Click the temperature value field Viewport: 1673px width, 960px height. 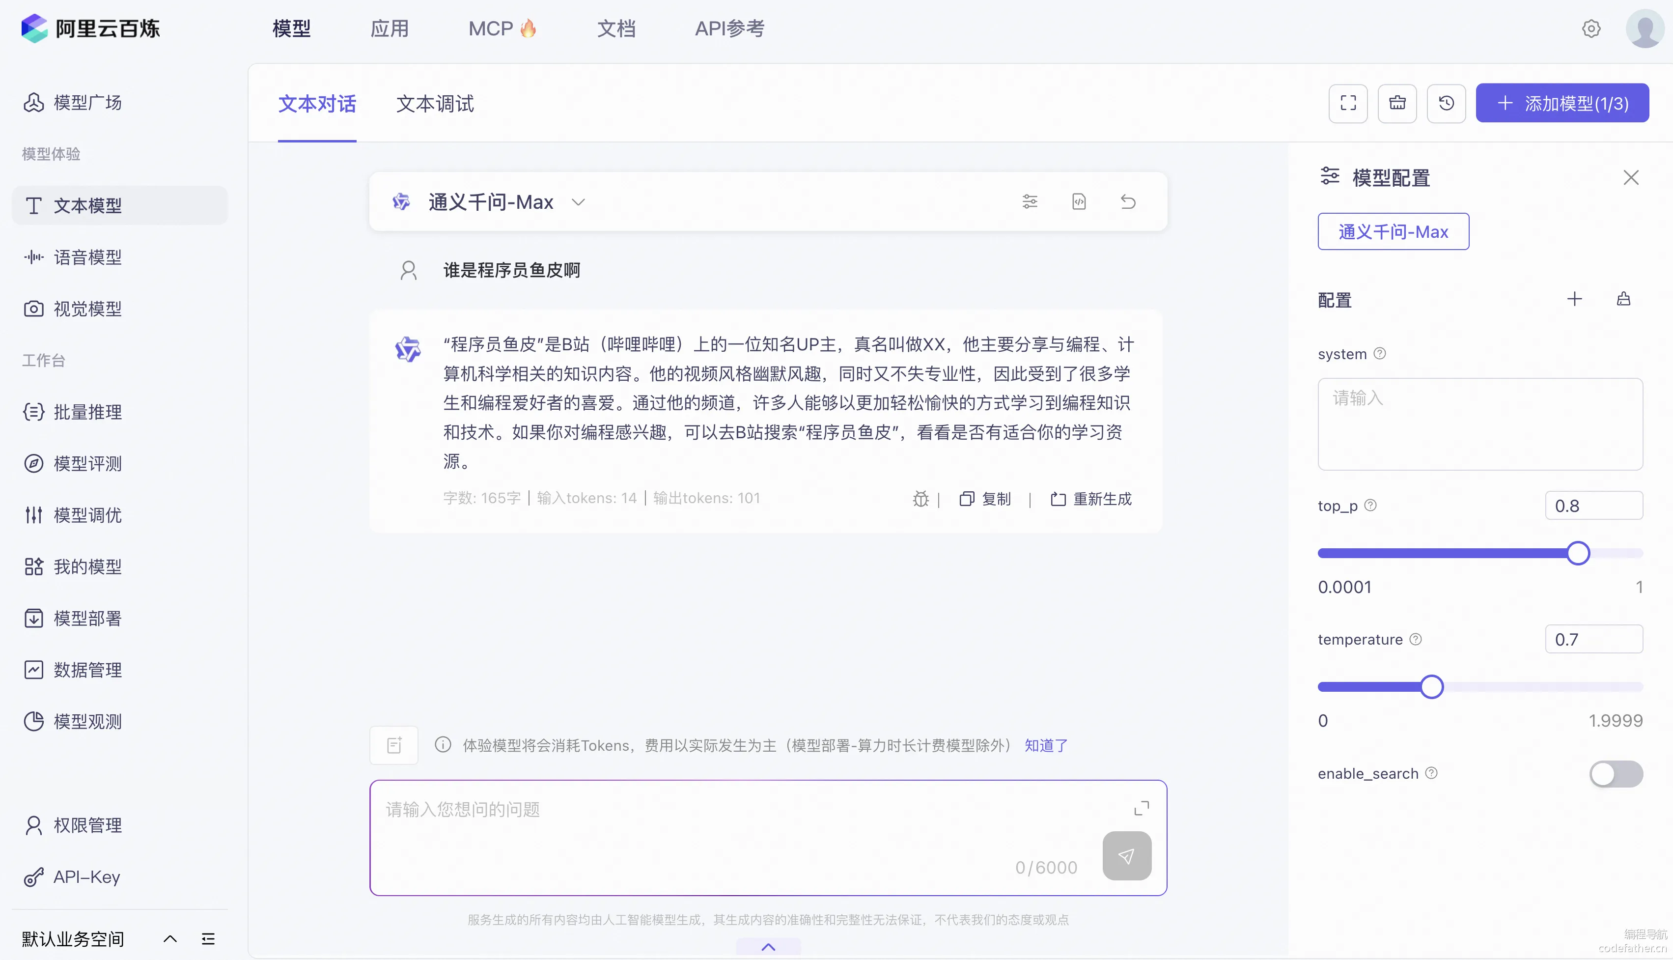tap(1594, 640)
